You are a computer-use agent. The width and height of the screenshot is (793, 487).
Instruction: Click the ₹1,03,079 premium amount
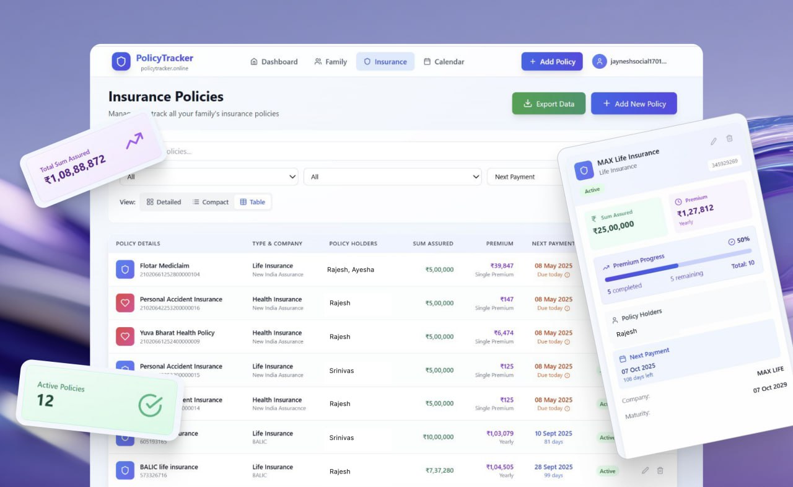coord(500,433)
